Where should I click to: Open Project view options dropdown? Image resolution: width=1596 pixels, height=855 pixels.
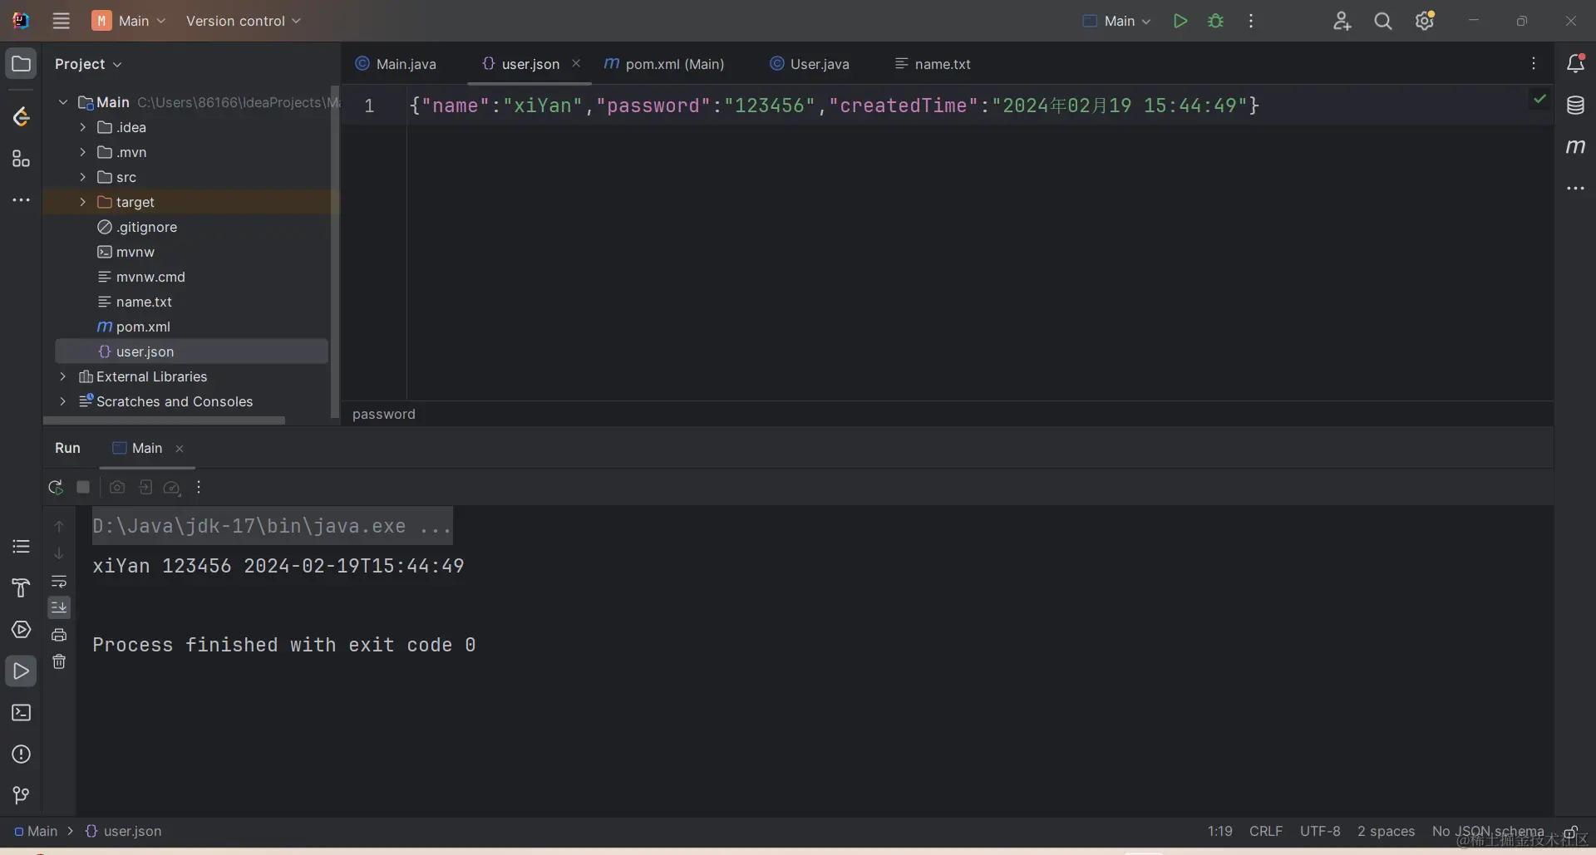click(x=88, y=64)
